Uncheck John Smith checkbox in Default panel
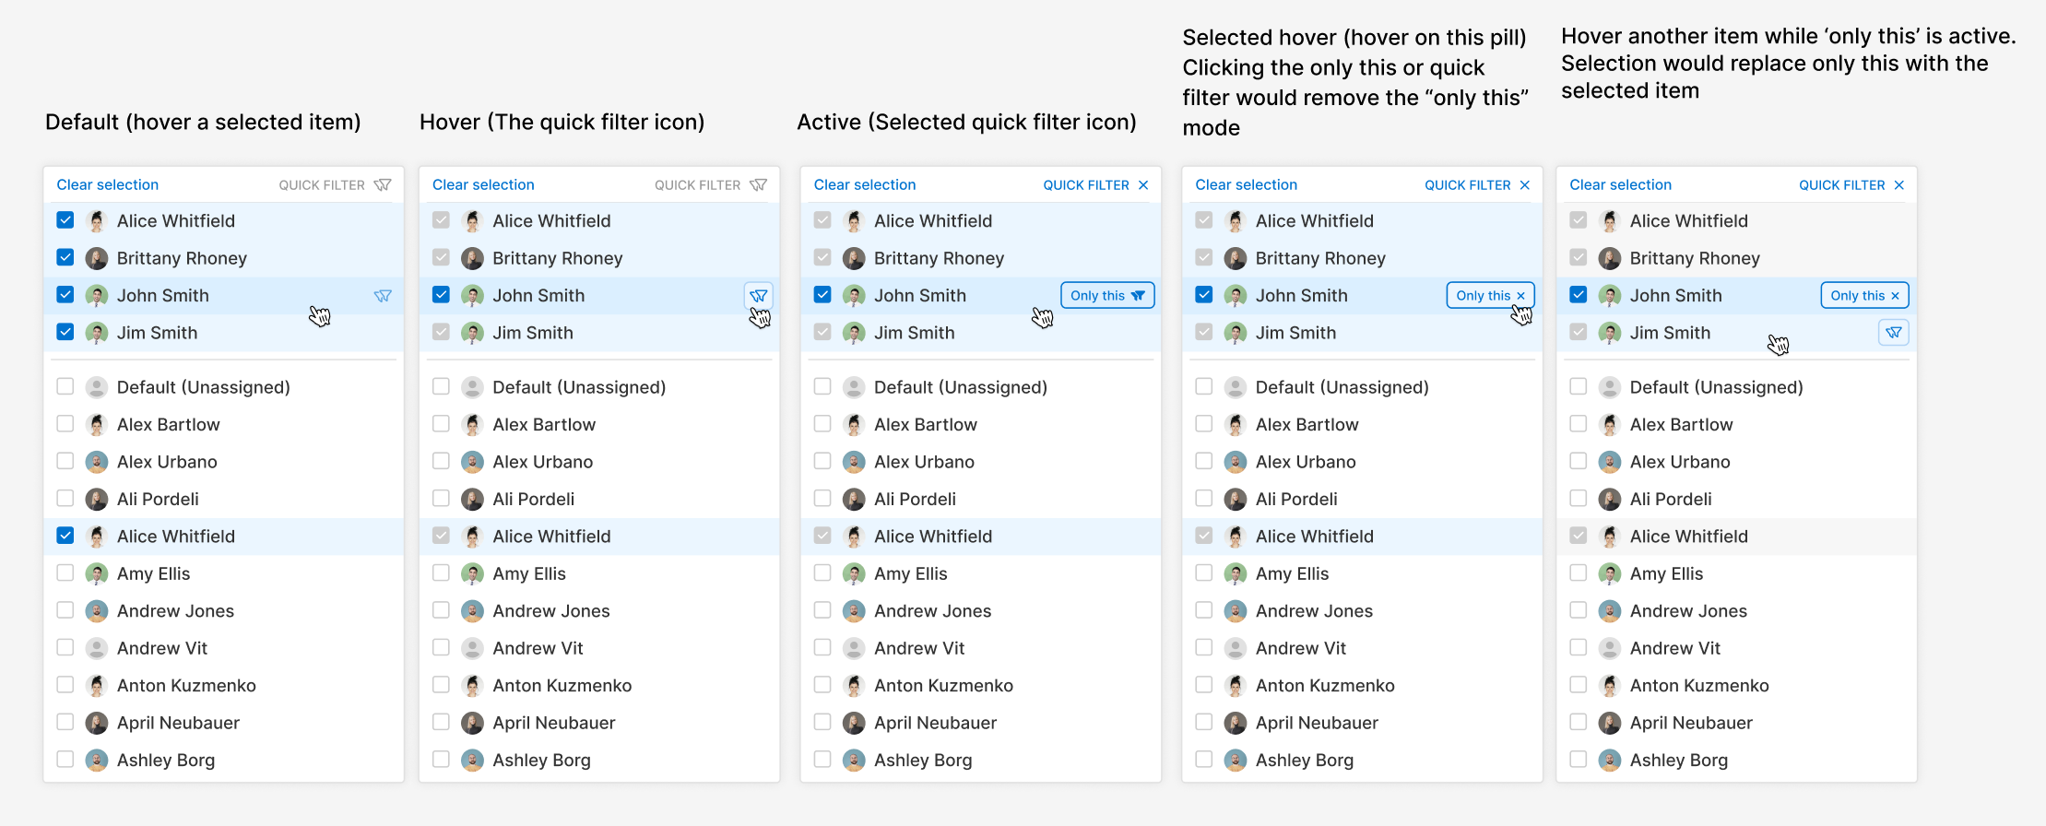The width and height of the screenshot is (2046, 826). [65, 295]
